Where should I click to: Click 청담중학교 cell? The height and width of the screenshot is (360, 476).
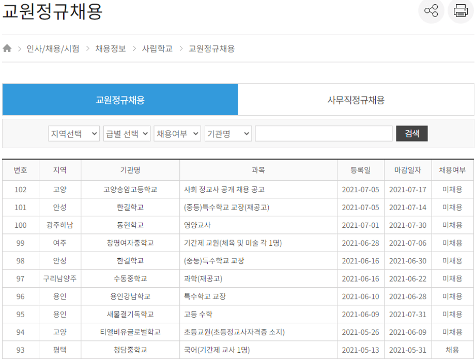point(130,350)
